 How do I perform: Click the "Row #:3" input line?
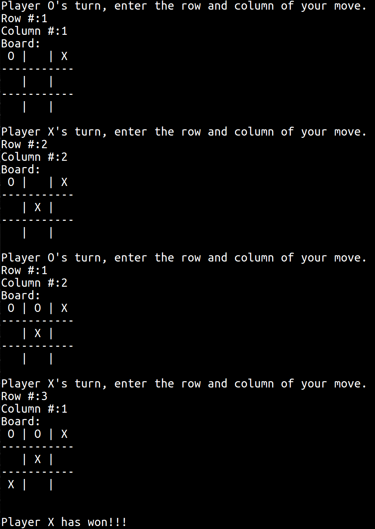pos(24,396)
